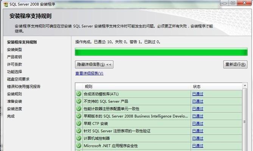This screenshot has width=253, height=151.
Task: Maximize the SQL Server 2008 setup window
Action: [x=233, y=3]
